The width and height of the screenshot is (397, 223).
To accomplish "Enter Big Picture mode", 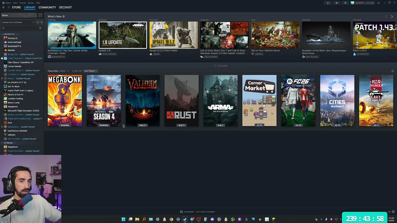I will (378, 3).
